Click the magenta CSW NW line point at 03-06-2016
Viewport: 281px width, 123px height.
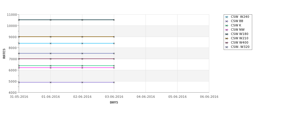114,68
